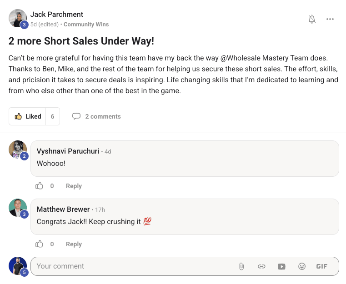Click the notification bell icon on post
Image resolution: width=346 pixels, height=284 pixels.
point(312,19)
